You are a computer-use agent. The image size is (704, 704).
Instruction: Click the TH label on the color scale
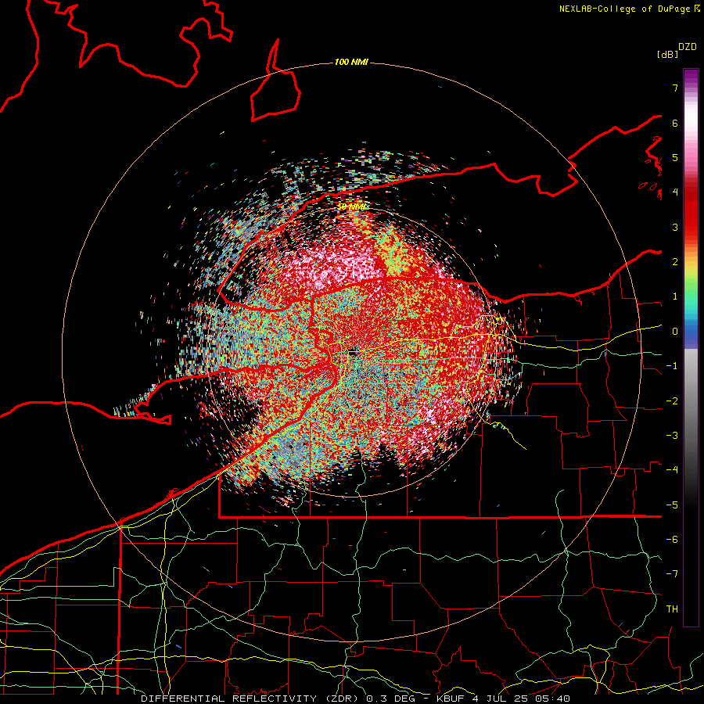pos(672,609)
